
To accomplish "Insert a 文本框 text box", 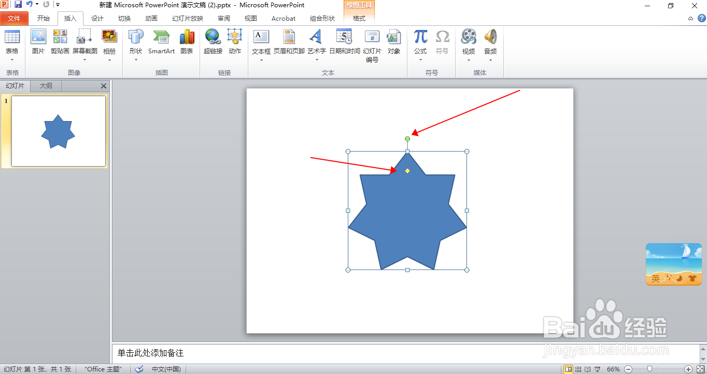I will click(x=261, y=37).
